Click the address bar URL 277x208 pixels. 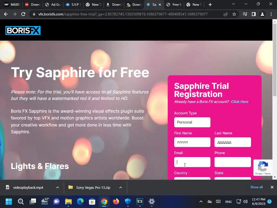[x=123, y=14]
